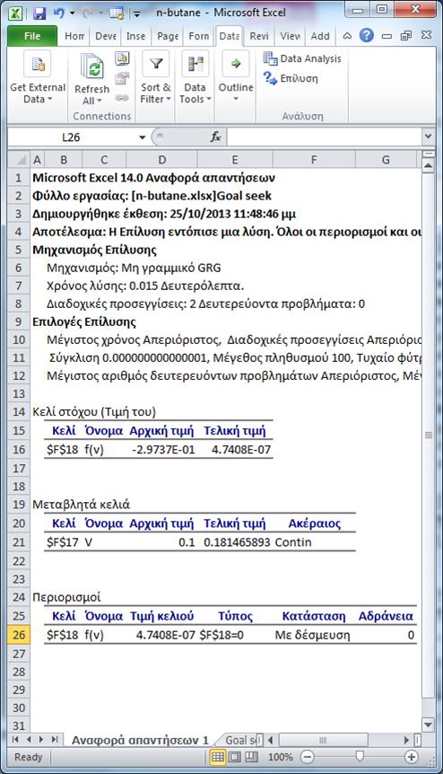
Task: Click the vertical scrollbar up arrow
Action: tap(429, 166)
